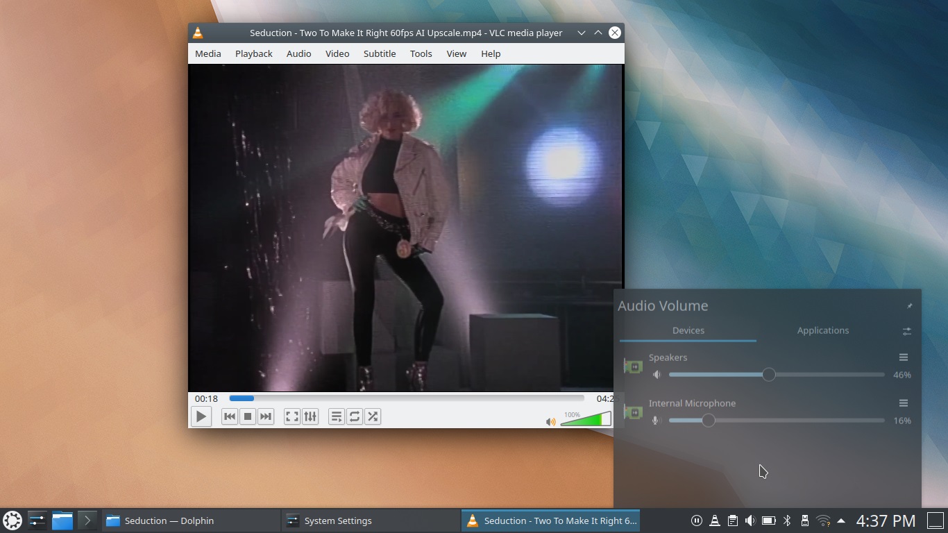
Task: Open the Media menu in VLC
Action: pyautogui.click(x=208, y=53)
